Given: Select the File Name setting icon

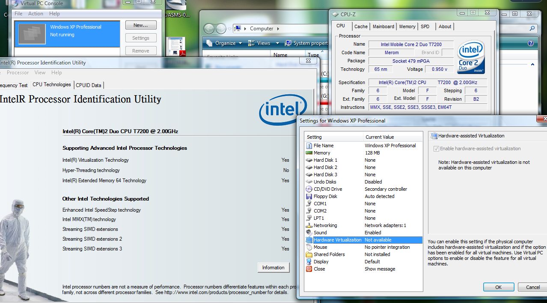Looking at the screenshot, I should click(309, 146).
